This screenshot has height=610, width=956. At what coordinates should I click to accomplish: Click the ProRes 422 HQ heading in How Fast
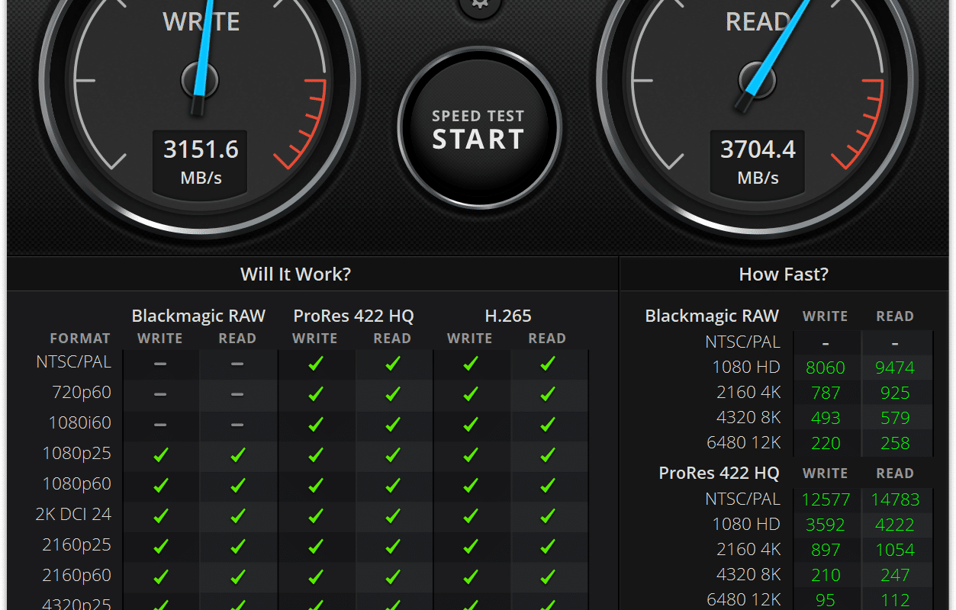pos(719,473)
